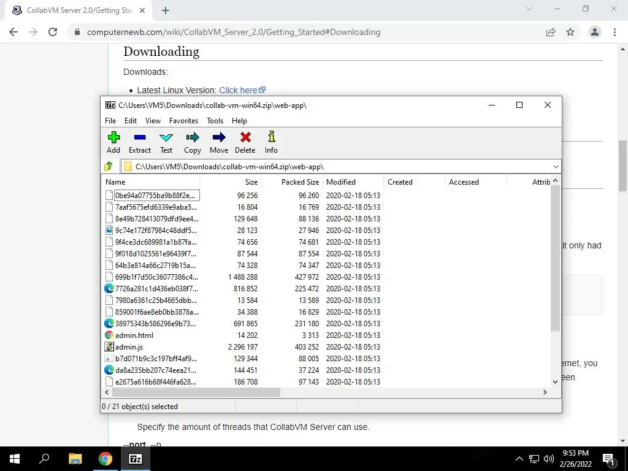The image size is (628, 471).
Task: Open the Help menu
Action: [239, 121]
